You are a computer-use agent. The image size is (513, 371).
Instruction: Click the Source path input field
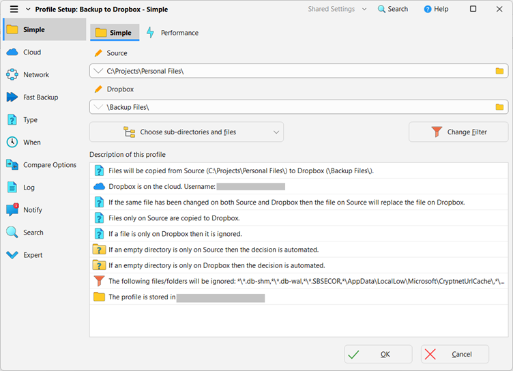pos(293,71)
